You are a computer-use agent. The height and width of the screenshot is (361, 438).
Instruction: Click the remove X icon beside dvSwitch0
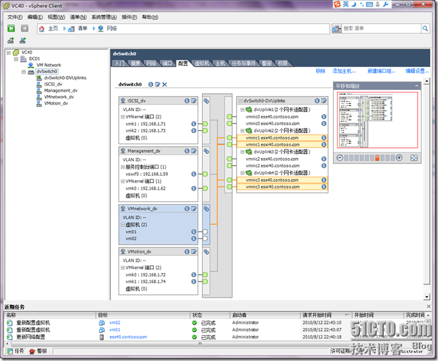click(x=164, y=84)
